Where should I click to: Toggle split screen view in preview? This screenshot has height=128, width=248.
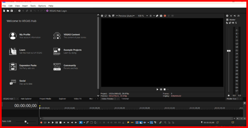click(x=113, y=16)
